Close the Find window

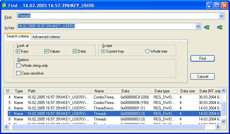[224, 5]
